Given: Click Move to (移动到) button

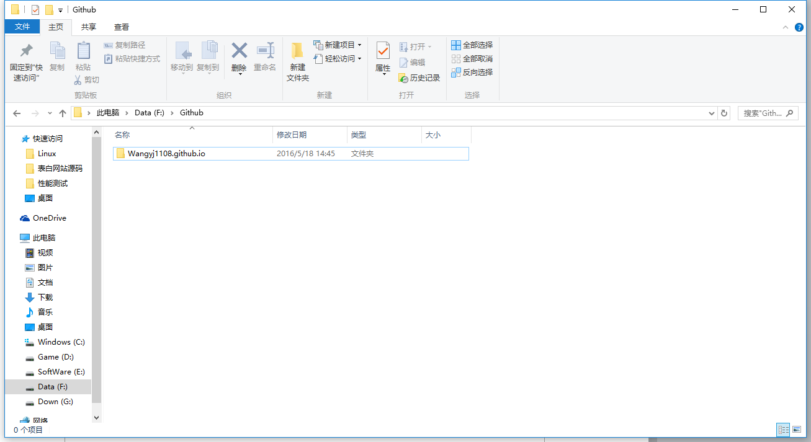Looking at the screenshot, I should pos(182,57).
